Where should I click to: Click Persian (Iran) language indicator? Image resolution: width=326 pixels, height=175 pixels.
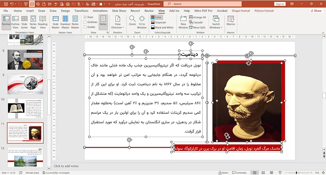(32, 173)
